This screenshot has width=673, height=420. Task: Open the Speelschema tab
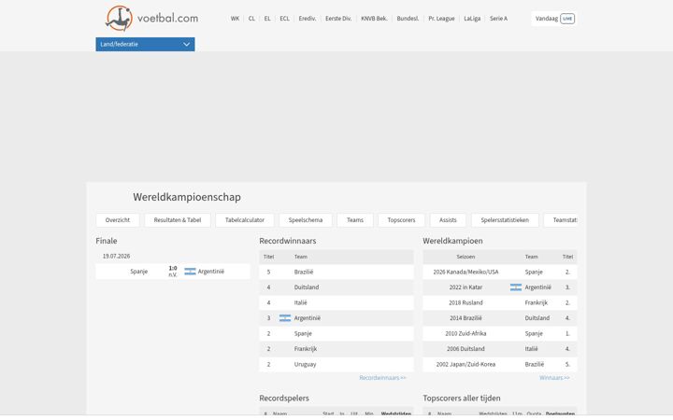pyautogui.click(x=306, y=220)
